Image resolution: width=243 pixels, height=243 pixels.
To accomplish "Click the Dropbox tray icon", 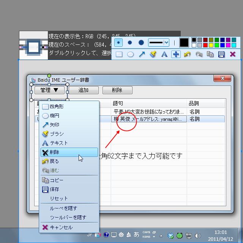I will (x=170, y=236).
